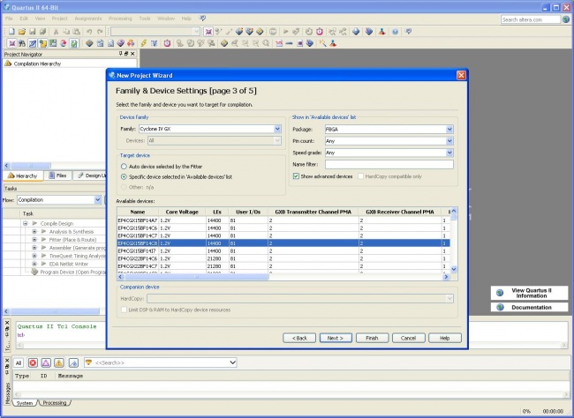Viewport: 574px width, 418px height.
Task: Toggle Show advanced devices checkbox
Action: [x=296, y=176]
